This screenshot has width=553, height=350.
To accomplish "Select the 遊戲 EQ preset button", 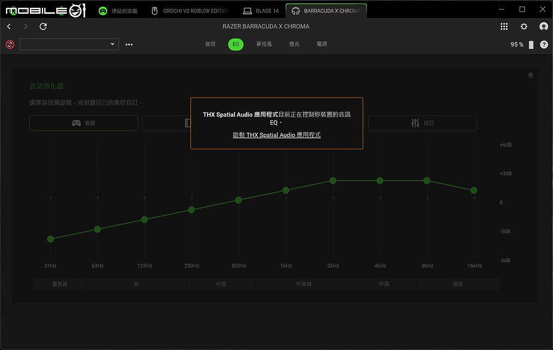I will click(x=84, y=123).
